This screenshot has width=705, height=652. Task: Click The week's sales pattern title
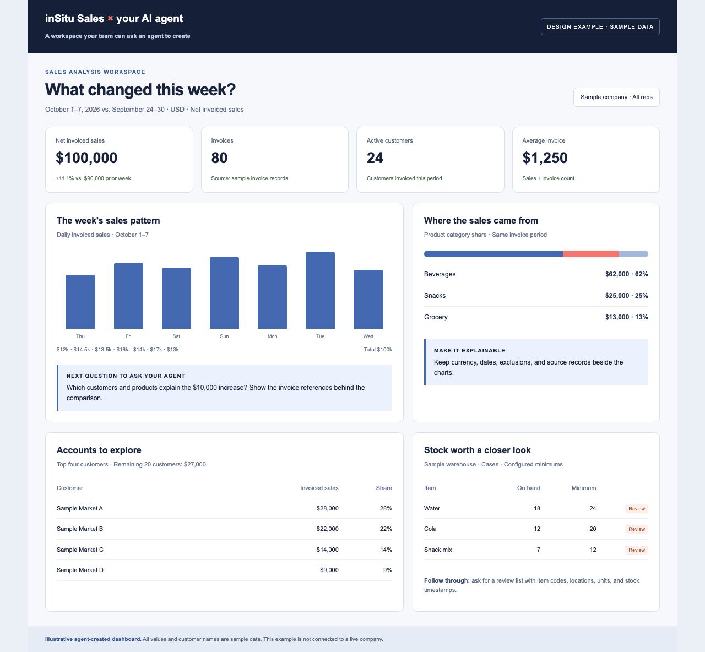tap(109, 220)
